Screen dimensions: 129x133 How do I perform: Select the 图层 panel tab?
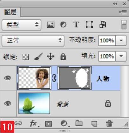pyautogui.click(x=10, y=12)
